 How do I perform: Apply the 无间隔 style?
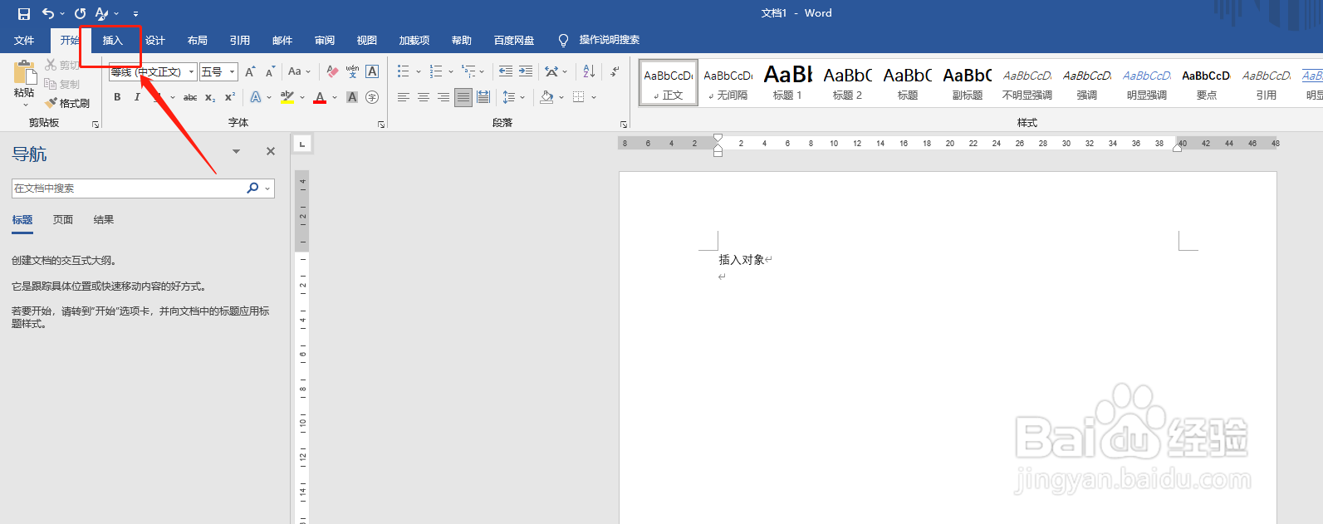pos(728,82)
